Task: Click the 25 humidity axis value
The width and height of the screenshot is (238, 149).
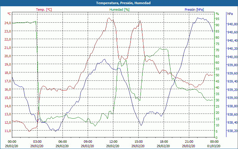Action: [x=217, y=106]
